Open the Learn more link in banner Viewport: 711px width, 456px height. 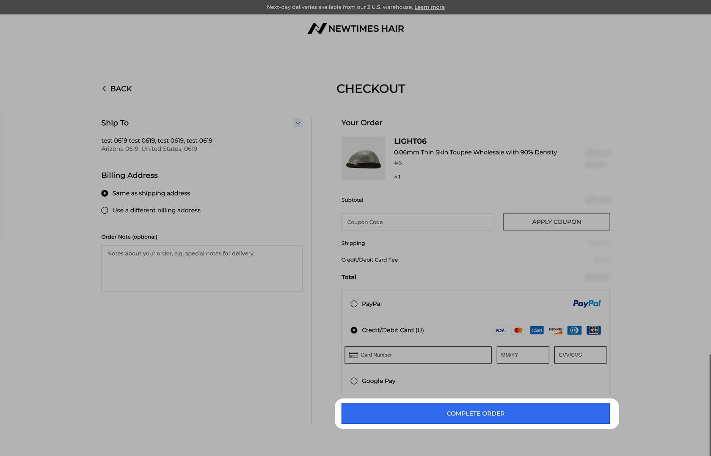click(430, 7)
